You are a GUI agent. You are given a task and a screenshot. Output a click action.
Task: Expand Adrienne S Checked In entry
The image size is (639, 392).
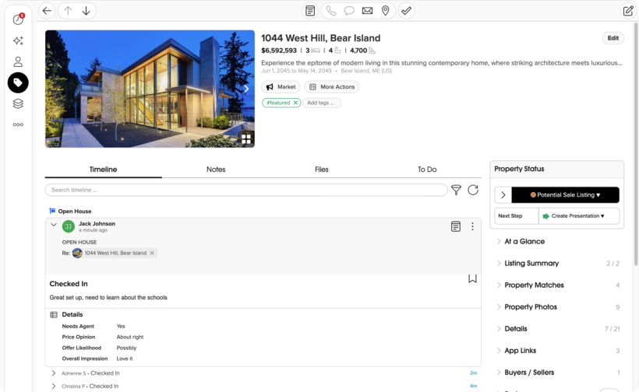[54, 373]
